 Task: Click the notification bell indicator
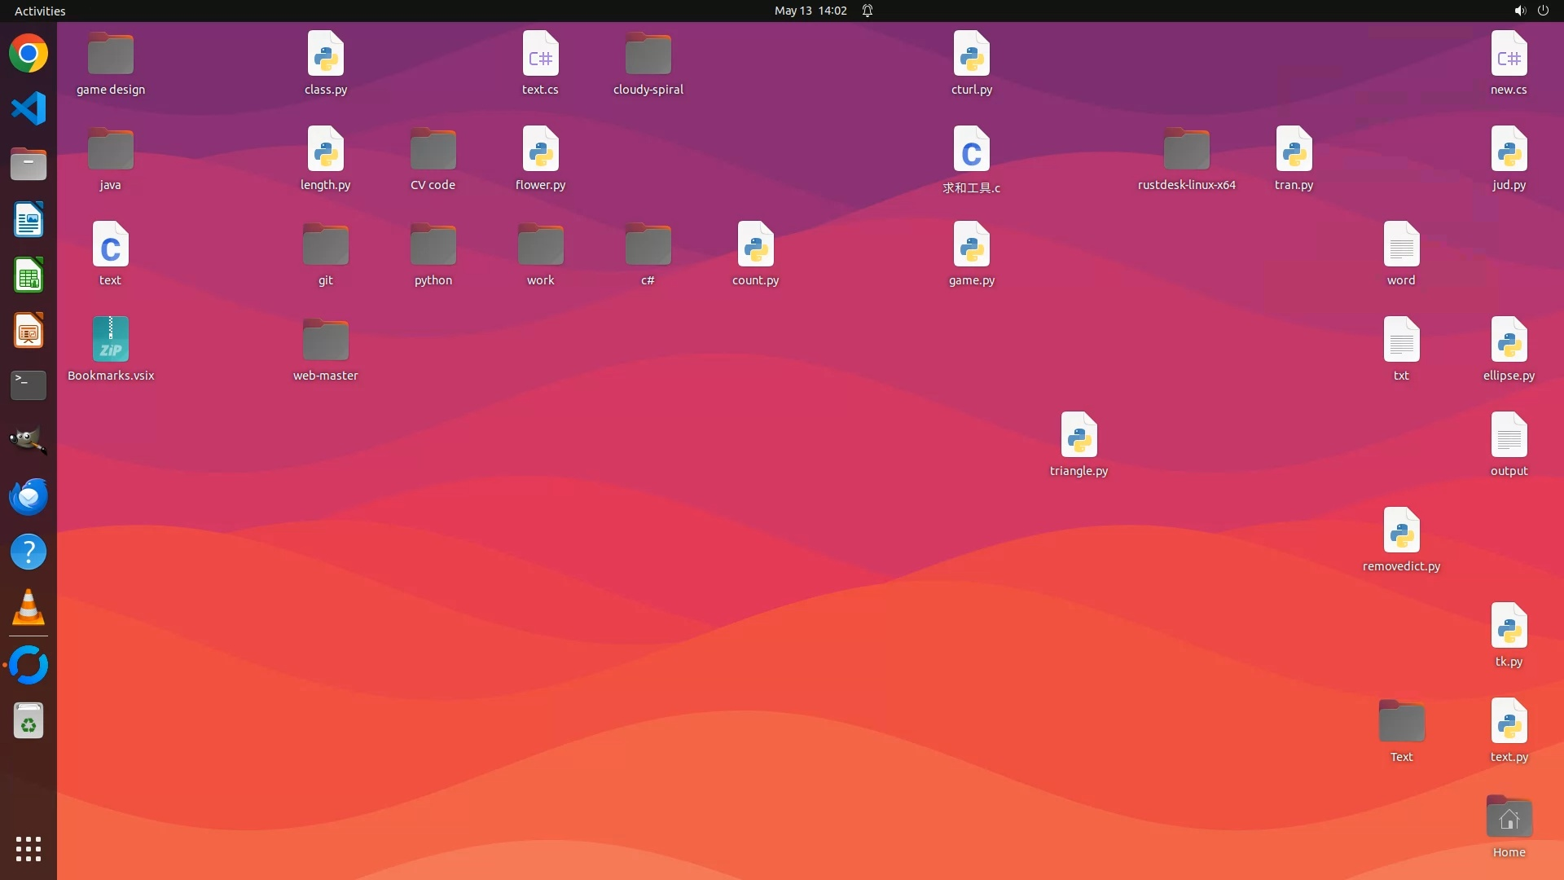point(868,11)
